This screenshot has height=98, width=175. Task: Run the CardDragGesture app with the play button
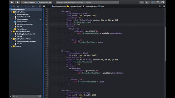12,2
